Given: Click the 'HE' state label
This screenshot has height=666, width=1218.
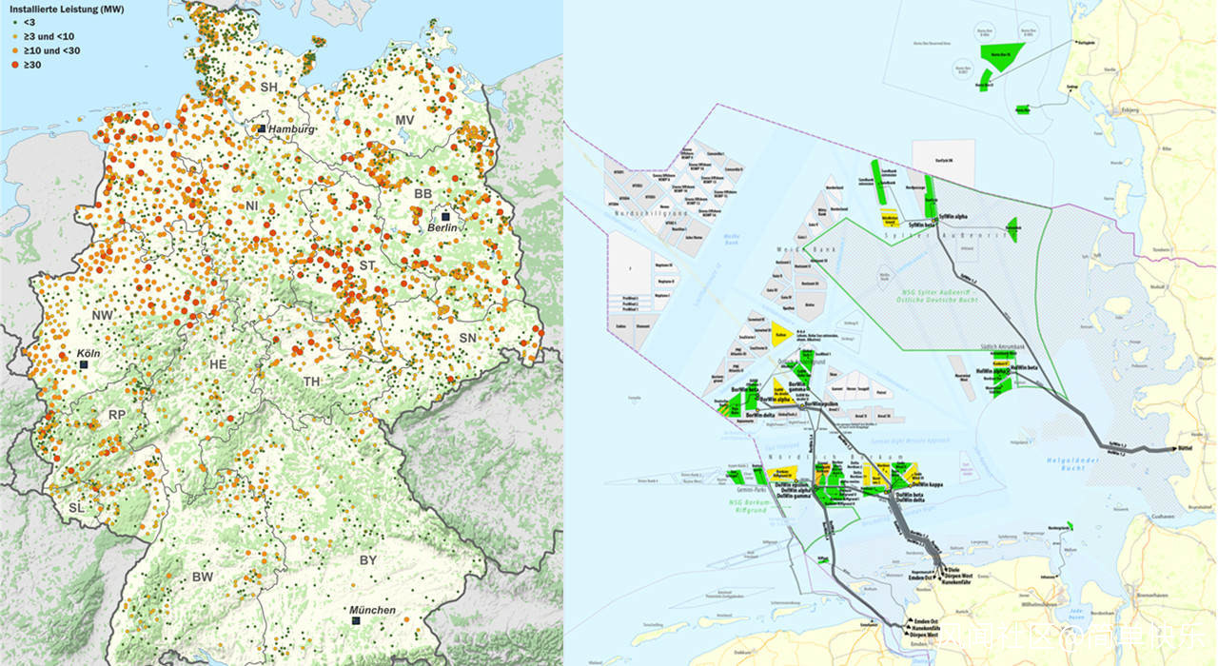Looking at the screenshot, I should 218,364.
